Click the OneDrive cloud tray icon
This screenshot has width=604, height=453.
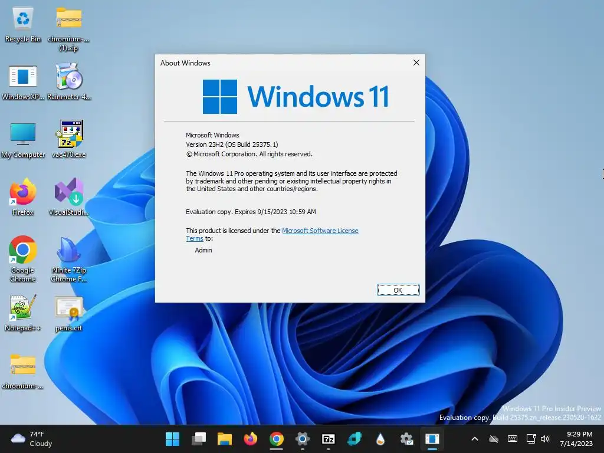pyautogui.click(x=494, y=439)
